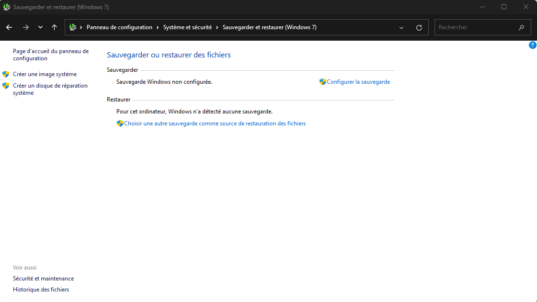
Task: Click Créer une image système link
Action: (45, 74)
